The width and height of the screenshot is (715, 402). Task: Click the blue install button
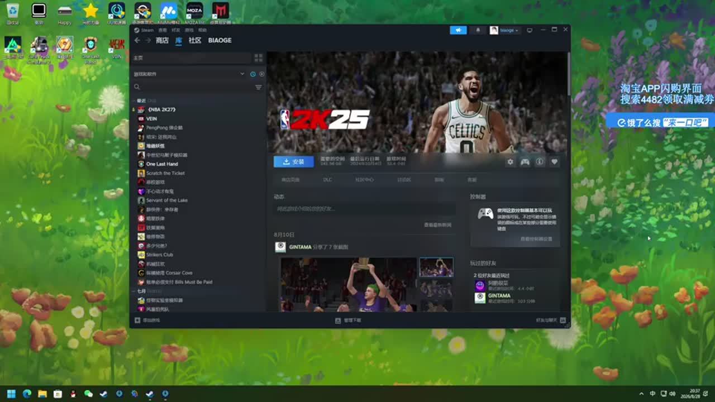click(294, 162)
